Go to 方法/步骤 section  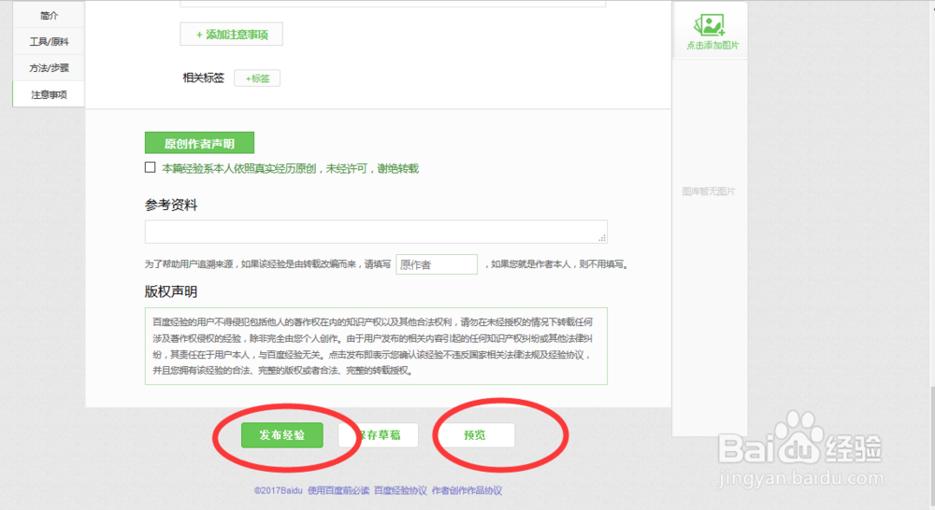(x=49, y=68)
